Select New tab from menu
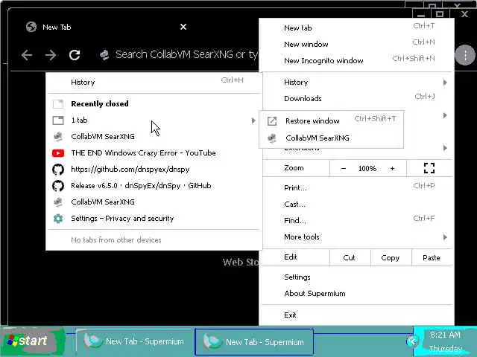 coord(356,28)
